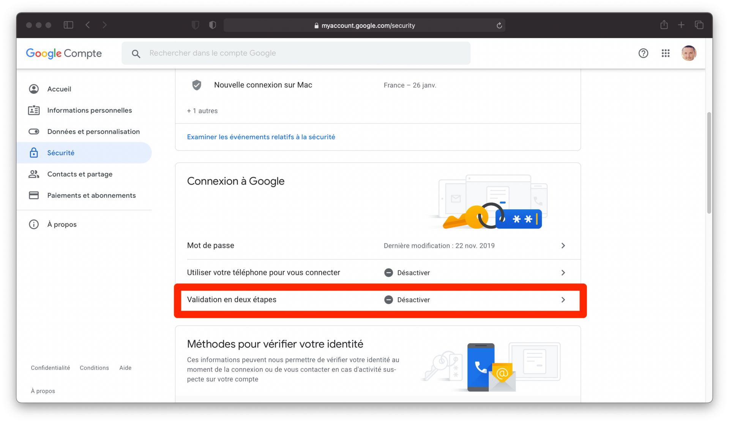Image resolution: width=729 pixels, height=423 pixels.
Task: Expand Mot de passe via its chevron
Action: coord(563,246)
